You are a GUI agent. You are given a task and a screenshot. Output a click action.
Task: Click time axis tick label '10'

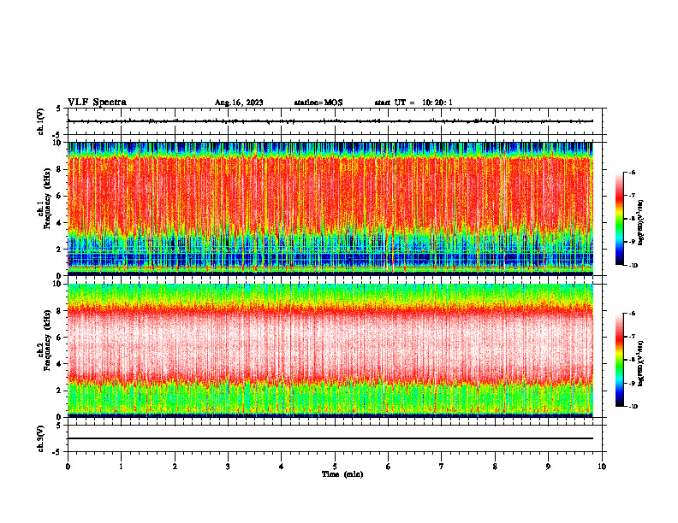coord(602,467)
